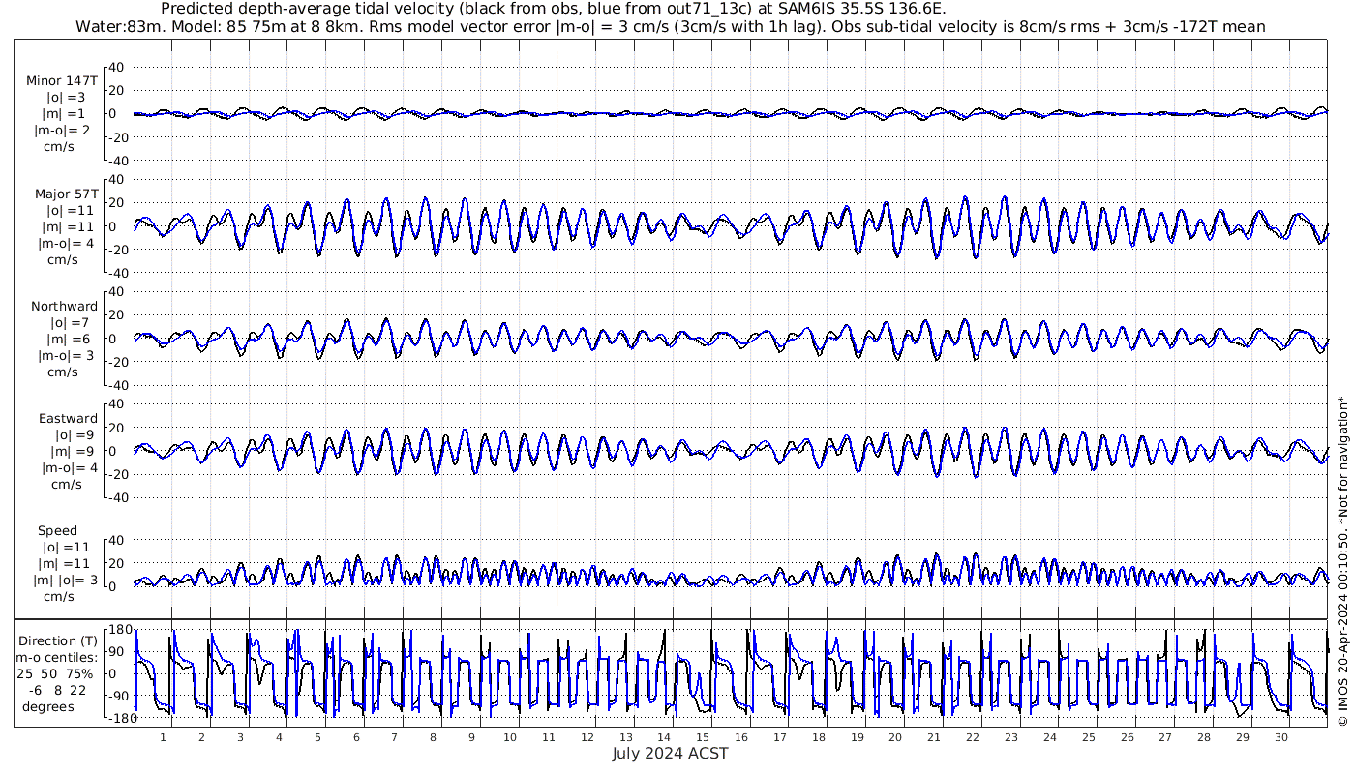The image size is (1355, 774).
Task: Click "|o| =7" under Northward
Action: (71, 322)
